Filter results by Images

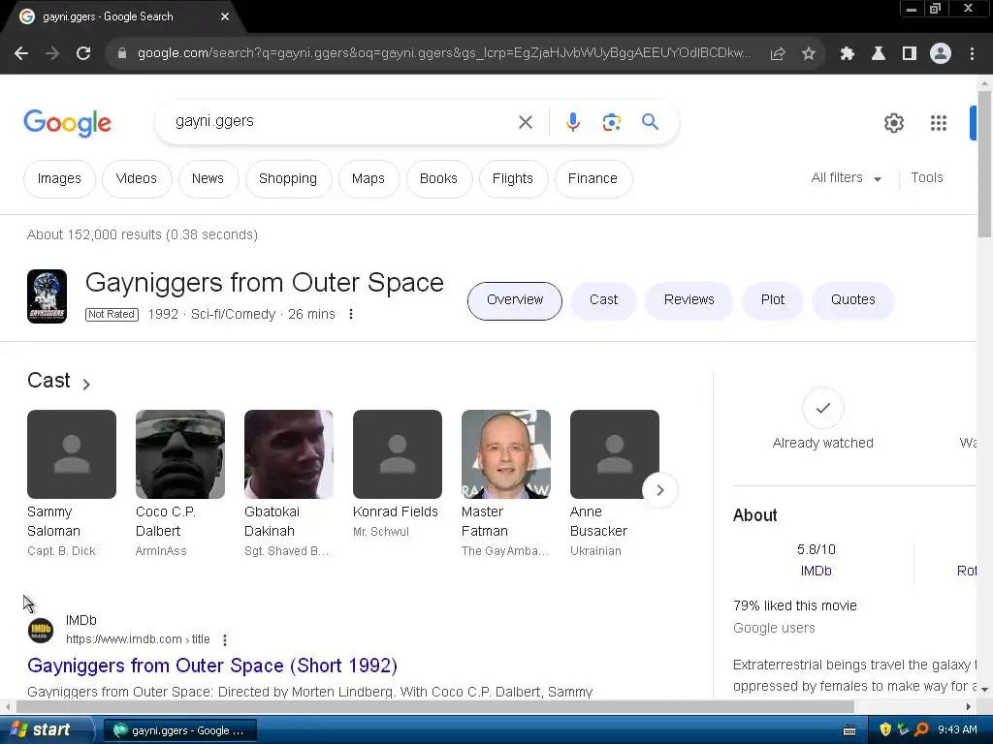click(x=59, y=179)
